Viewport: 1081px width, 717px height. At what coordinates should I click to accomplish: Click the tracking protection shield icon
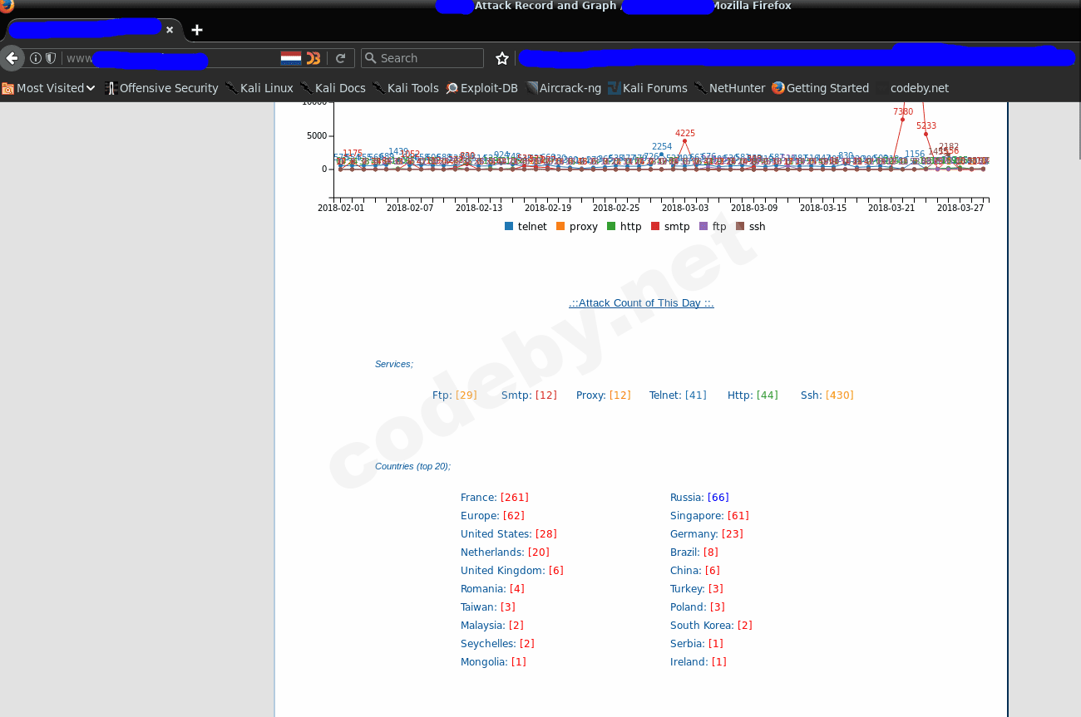click(x=51, y=58)
